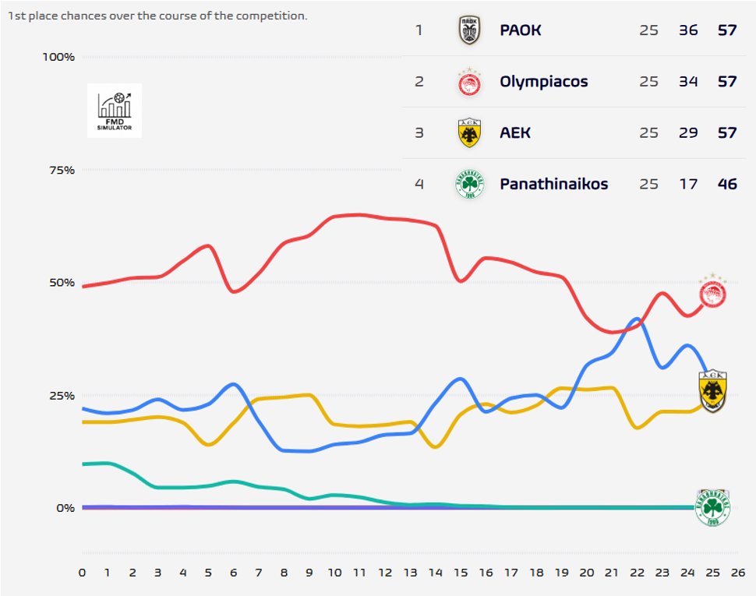
Task: Click the AEK logo at the yellow line's end
Action: [x=712, y=390]
